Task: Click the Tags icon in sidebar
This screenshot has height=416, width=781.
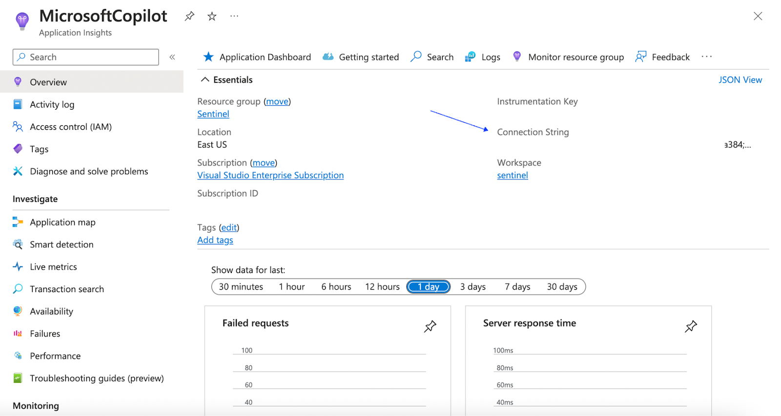Action: (x=18, y=149)
